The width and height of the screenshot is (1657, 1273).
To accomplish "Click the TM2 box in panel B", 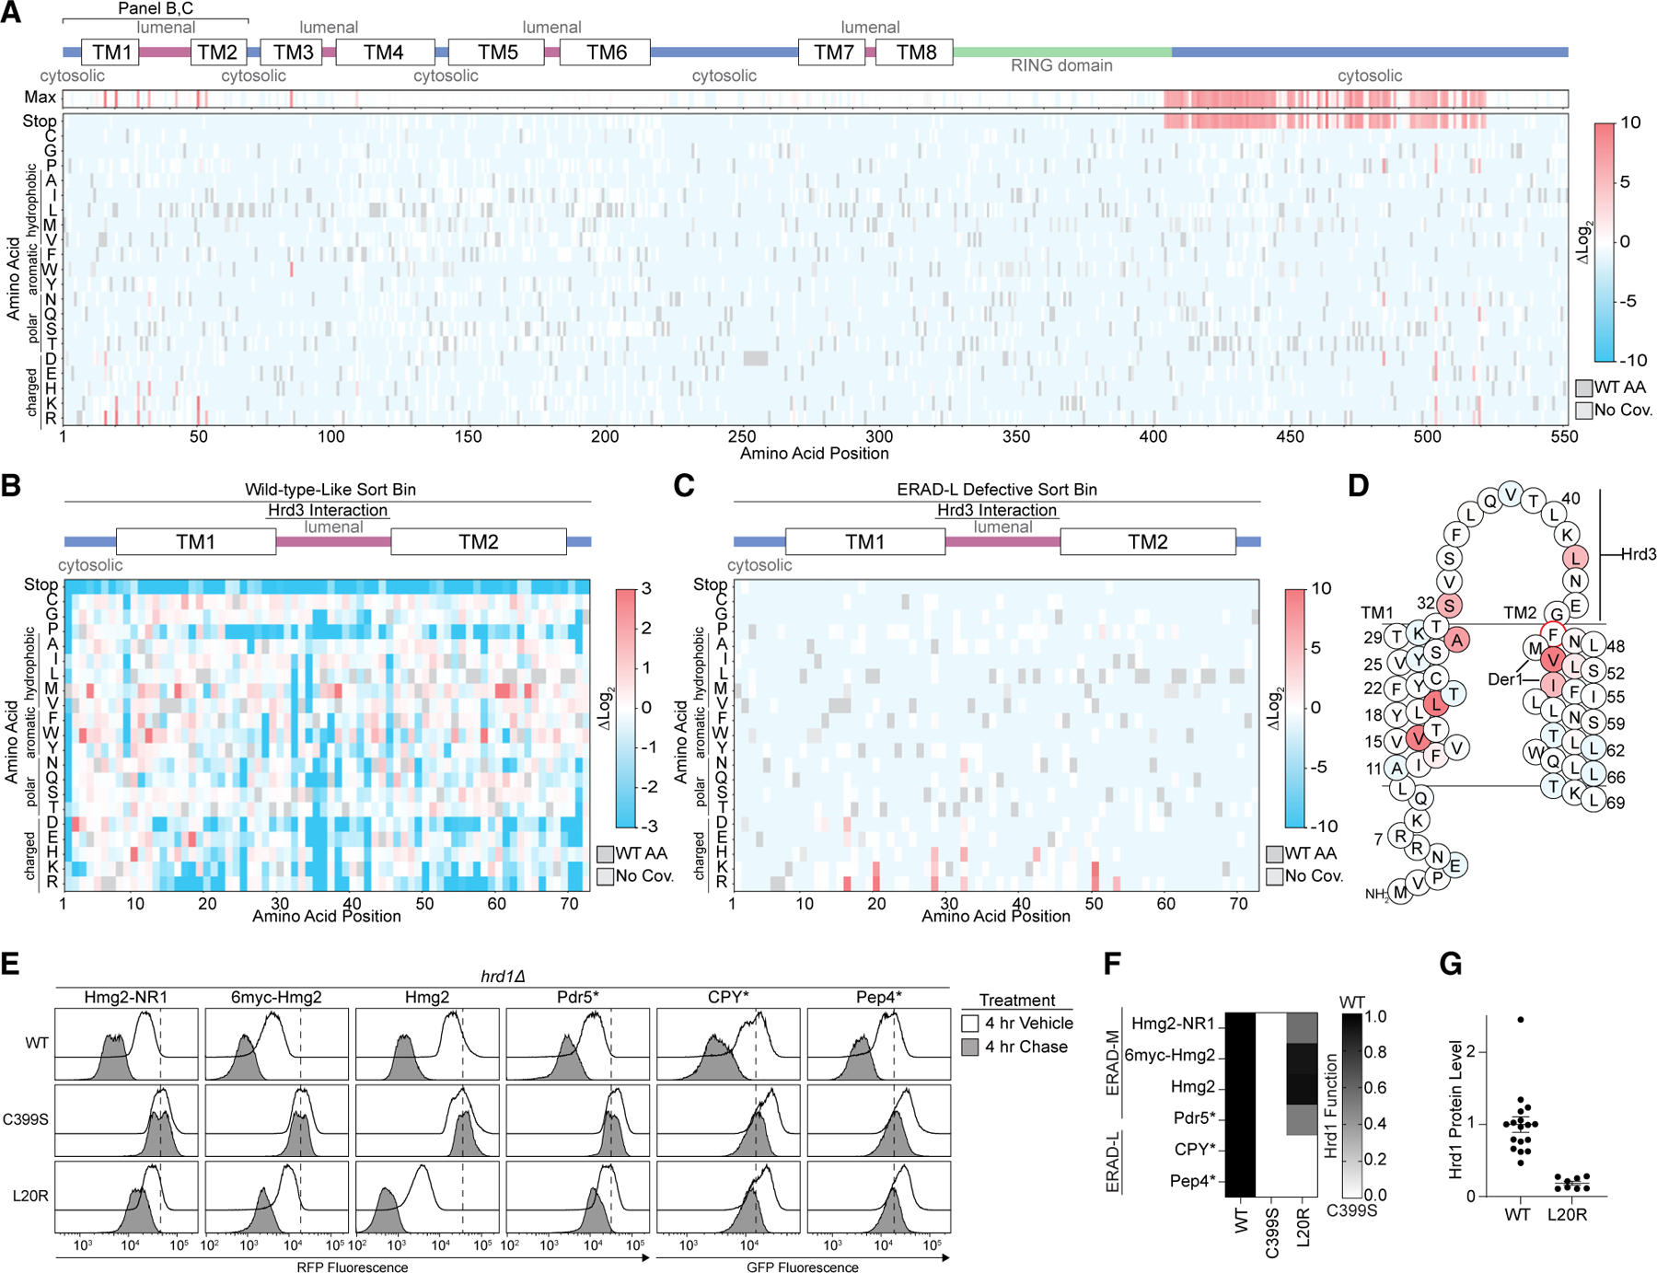I will click(479, 541).
